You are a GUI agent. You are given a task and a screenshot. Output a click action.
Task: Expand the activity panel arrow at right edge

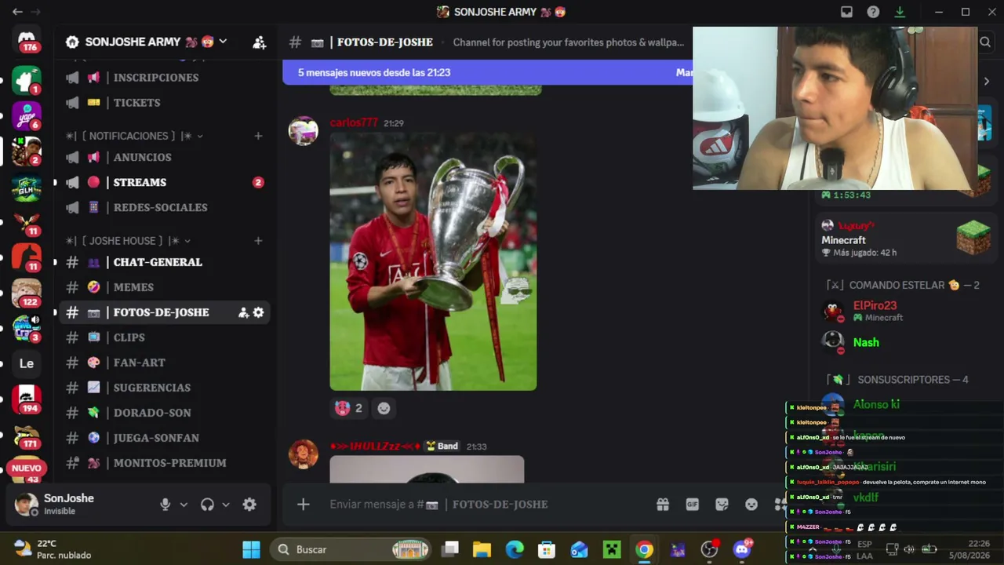pyautogui.click(x=987, y=81)
